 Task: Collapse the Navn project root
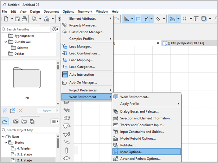[3, 137]
